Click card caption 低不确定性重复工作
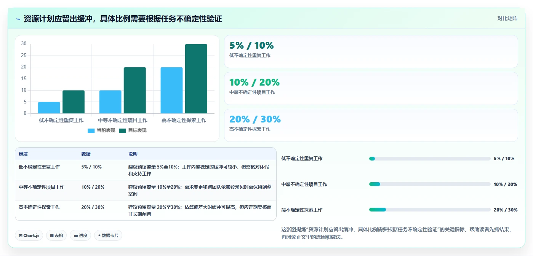 pos(250,56)
